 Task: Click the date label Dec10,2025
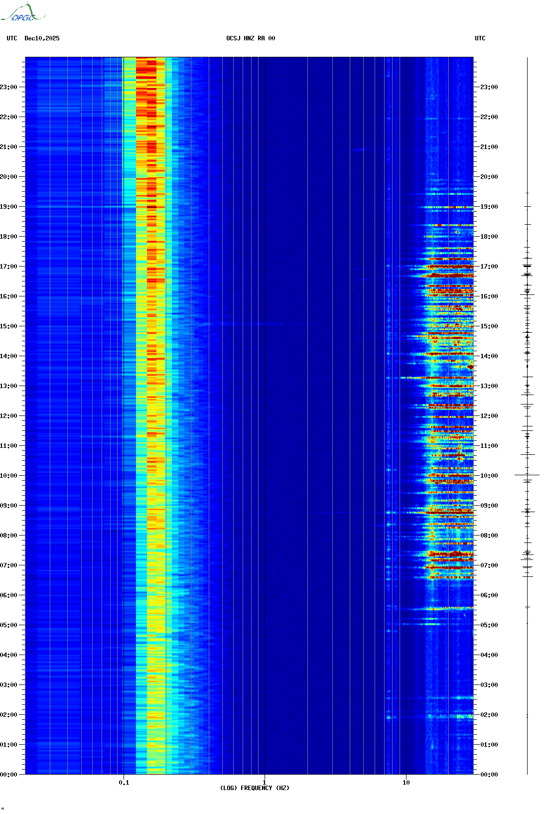point(42,38)
